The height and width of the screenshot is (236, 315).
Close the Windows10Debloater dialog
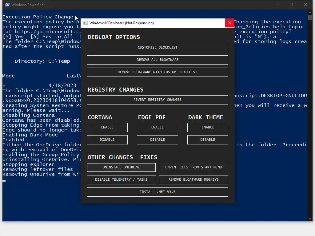pos(229,23)
